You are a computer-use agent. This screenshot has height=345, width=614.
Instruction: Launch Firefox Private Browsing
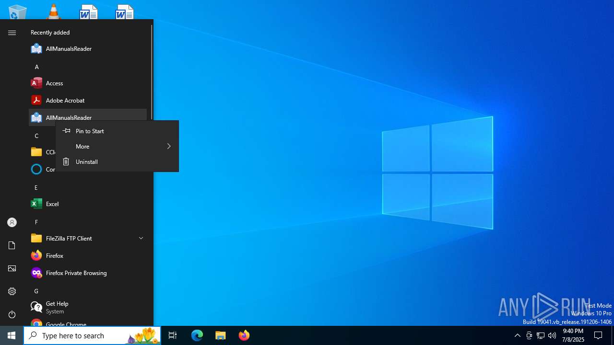tap(88, 273)
